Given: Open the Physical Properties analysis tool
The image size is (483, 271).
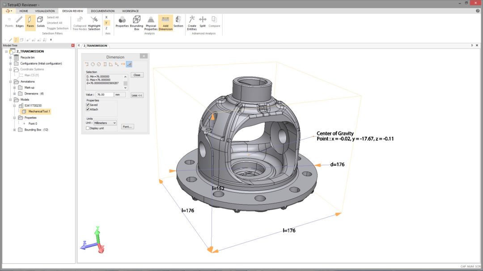Looking at the screenshot, I should pos(151,21).
